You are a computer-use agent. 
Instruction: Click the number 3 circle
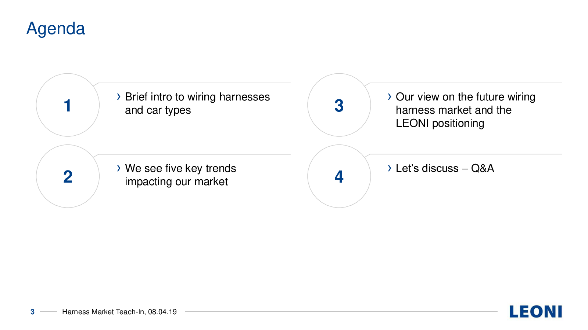[x=339, y=105]
